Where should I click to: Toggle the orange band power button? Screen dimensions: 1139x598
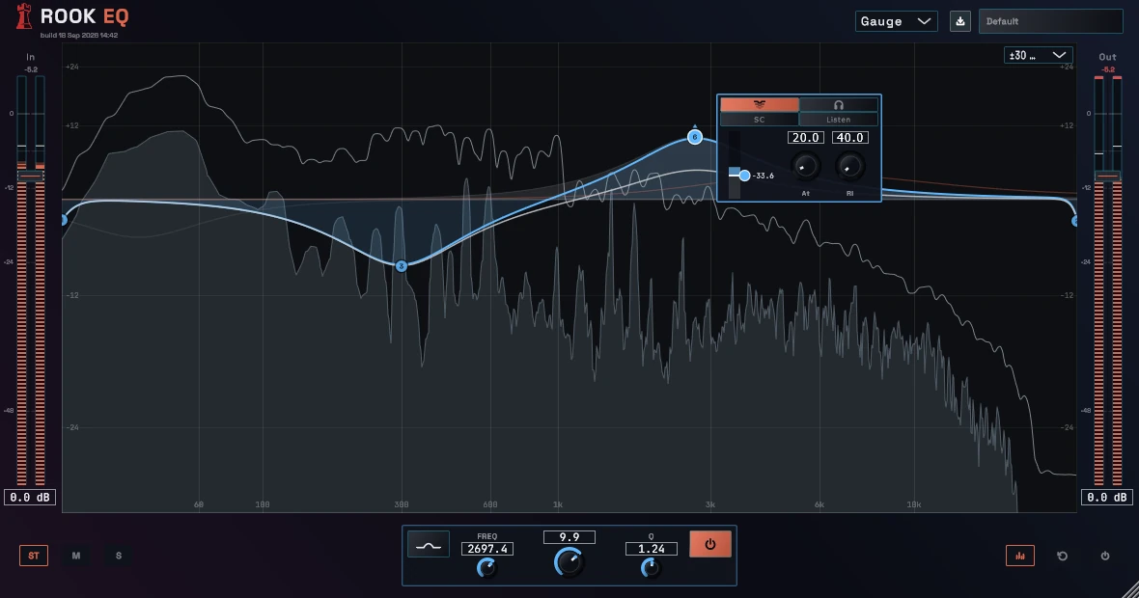(710, 544)
